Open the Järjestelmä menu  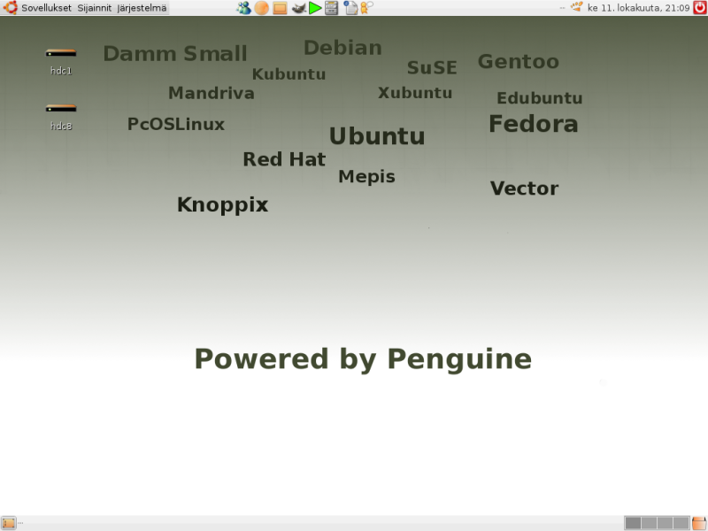point(142,8)
